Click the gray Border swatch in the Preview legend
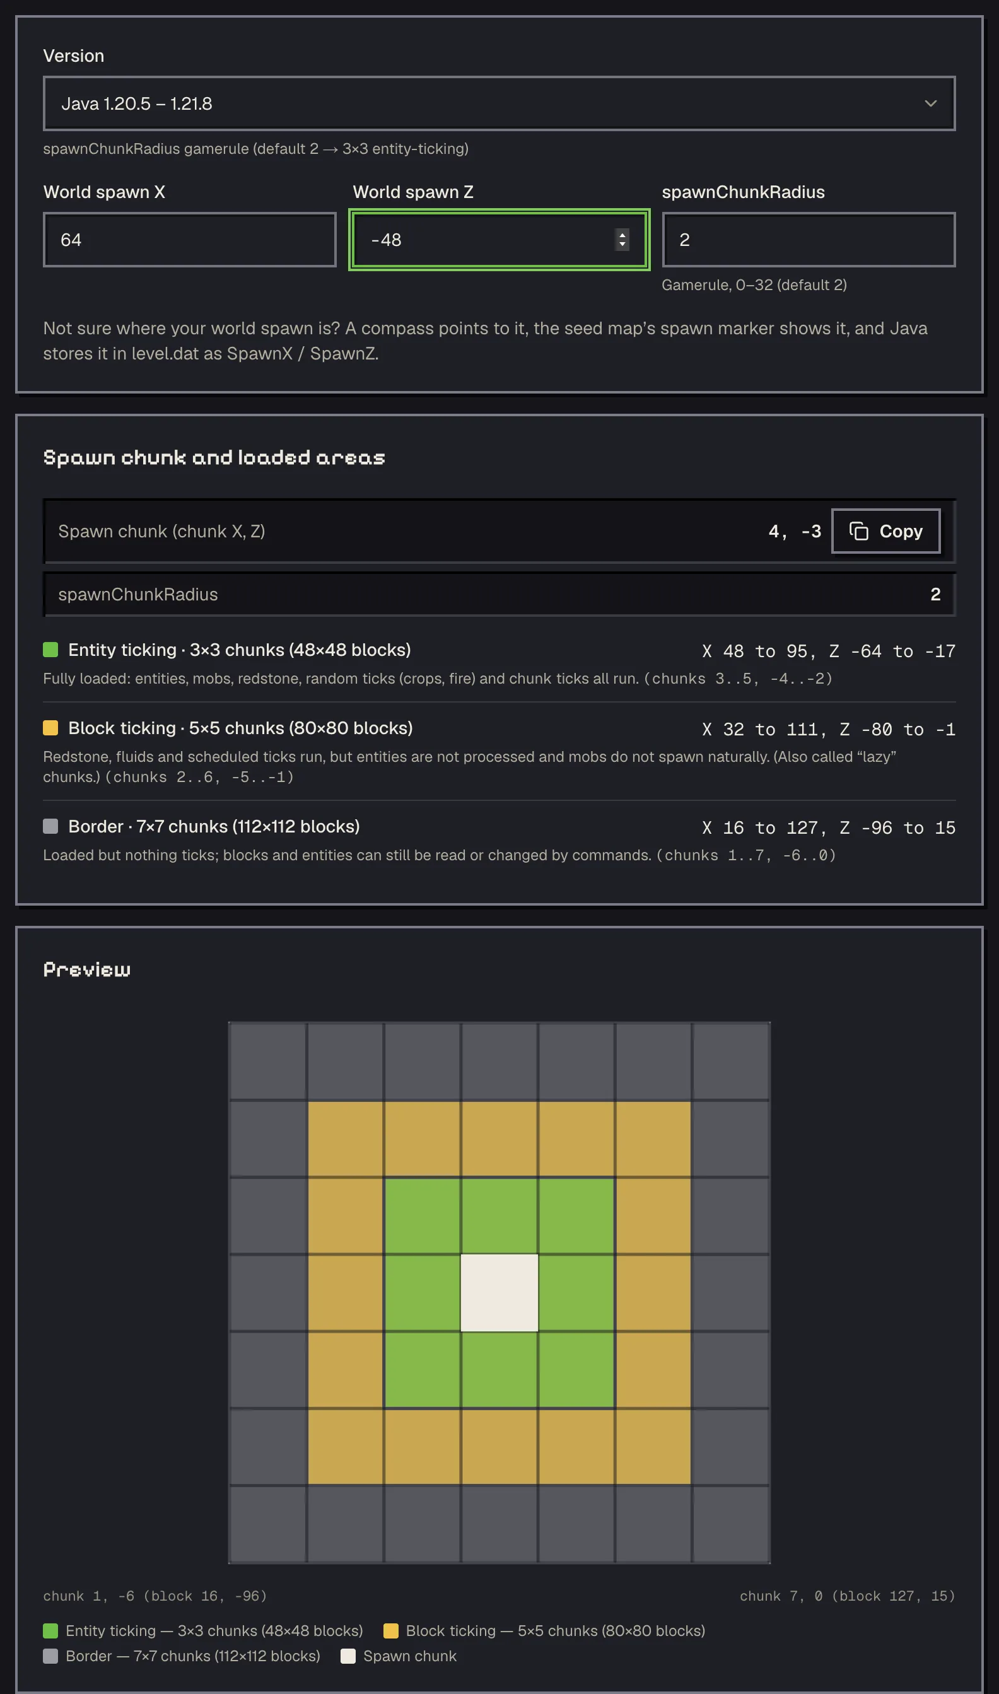The image size is (999, 1694). tap(50, 1656)
